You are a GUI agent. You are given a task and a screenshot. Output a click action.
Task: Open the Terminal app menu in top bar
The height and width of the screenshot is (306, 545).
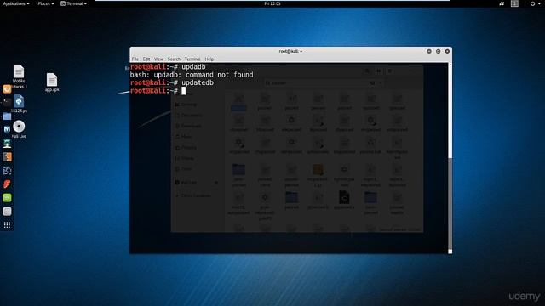coord(73,3)
